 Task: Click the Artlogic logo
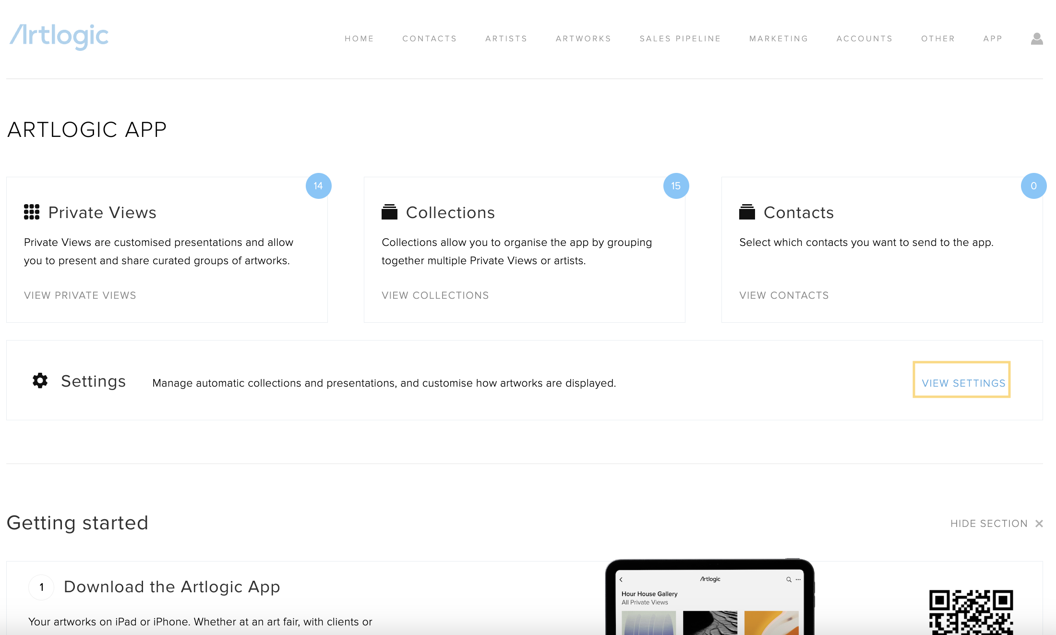pyautogui.click(x=59, y=37)
